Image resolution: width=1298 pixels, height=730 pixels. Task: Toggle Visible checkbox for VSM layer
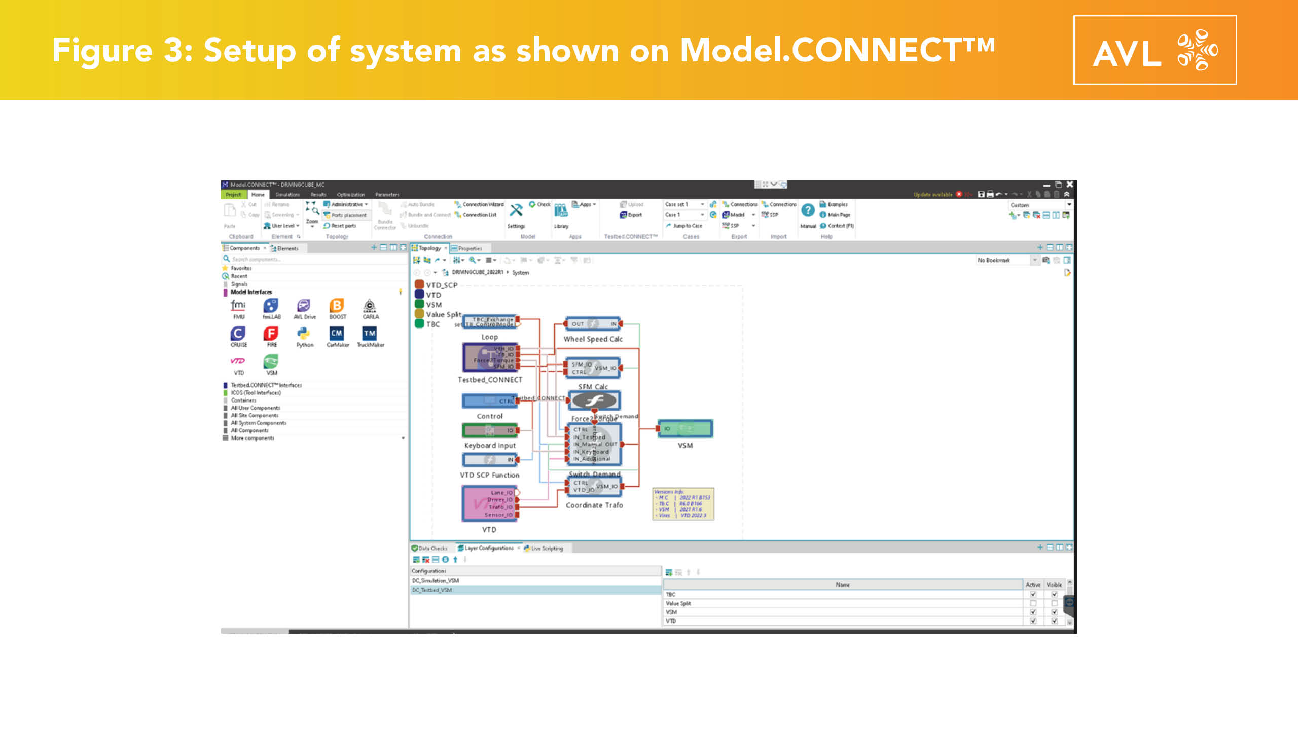point(1054,612)
